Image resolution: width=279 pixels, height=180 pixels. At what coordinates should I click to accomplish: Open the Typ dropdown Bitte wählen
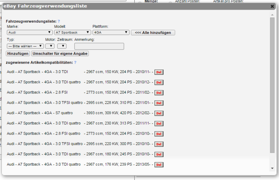coord(25,46)
